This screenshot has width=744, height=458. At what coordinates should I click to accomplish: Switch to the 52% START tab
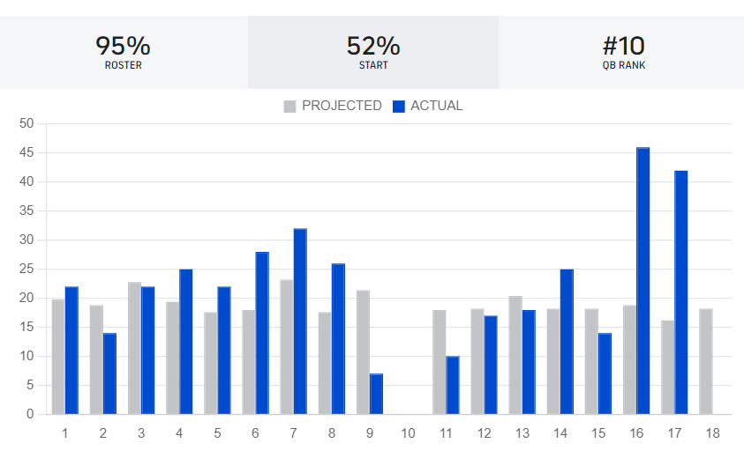pos(373,52)
